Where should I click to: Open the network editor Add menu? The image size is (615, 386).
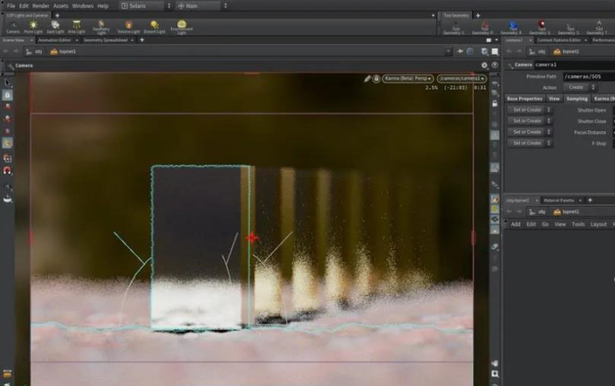pyautogui.click(x=515, y=225)
